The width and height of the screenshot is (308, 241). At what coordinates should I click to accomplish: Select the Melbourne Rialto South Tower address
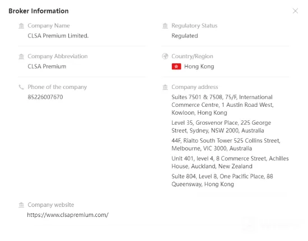coord(226,144)
